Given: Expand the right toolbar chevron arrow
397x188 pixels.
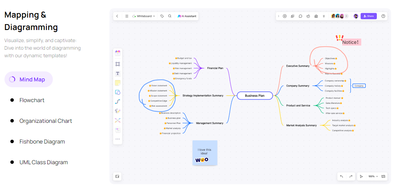Looking at the screenshot, I should [x=279, y=16].
